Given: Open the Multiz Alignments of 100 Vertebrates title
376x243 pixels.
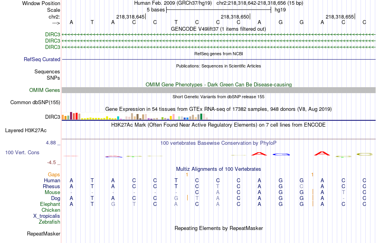Looking at the screenshot, I should (x=218, y=169).
